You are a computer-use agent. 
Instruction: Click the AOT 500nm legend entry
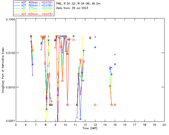(34, 5)
